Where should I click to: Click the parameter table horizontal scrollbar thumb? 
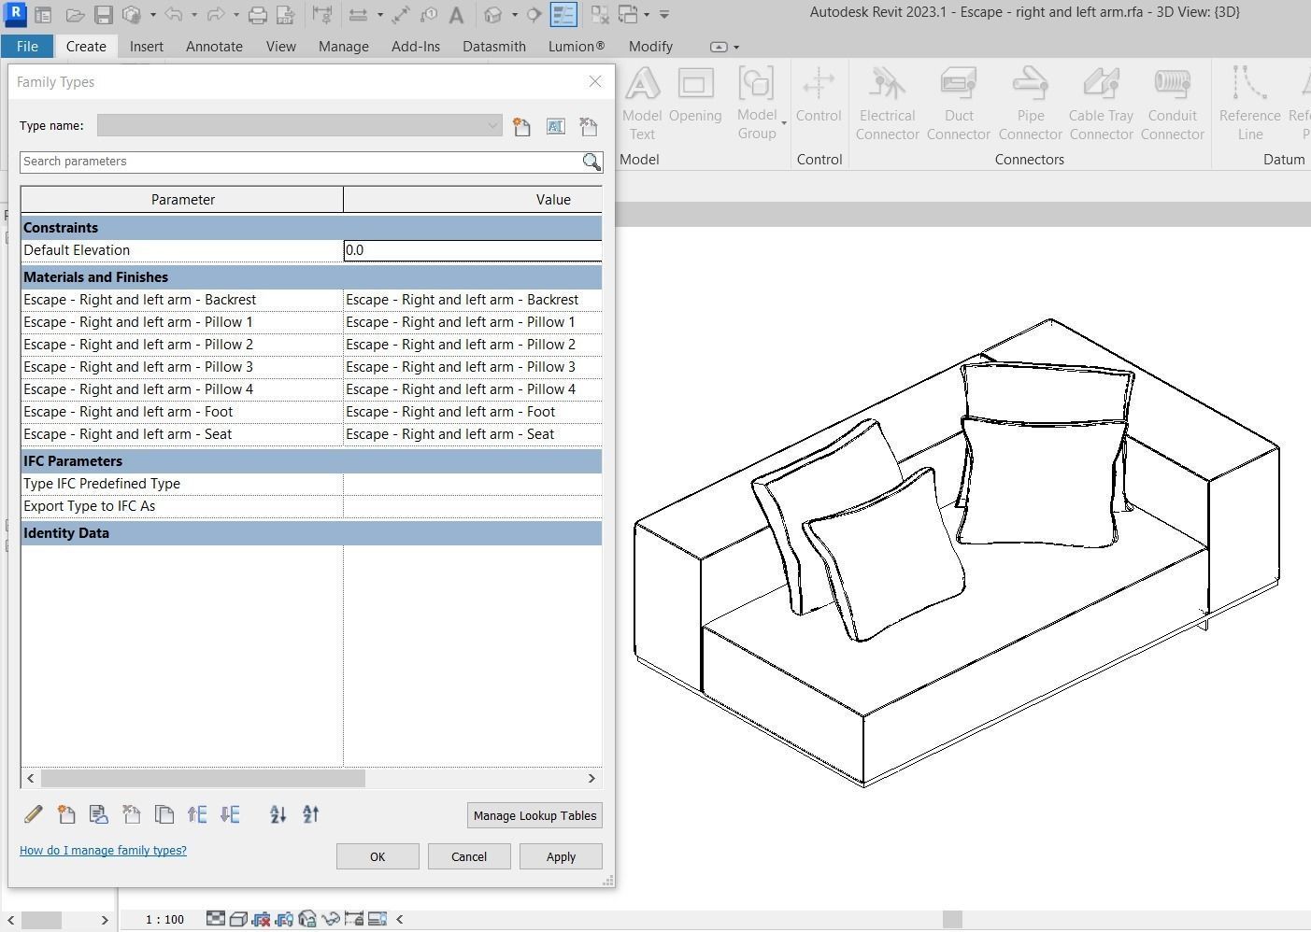pyautogui.click(x=203, y=778)
